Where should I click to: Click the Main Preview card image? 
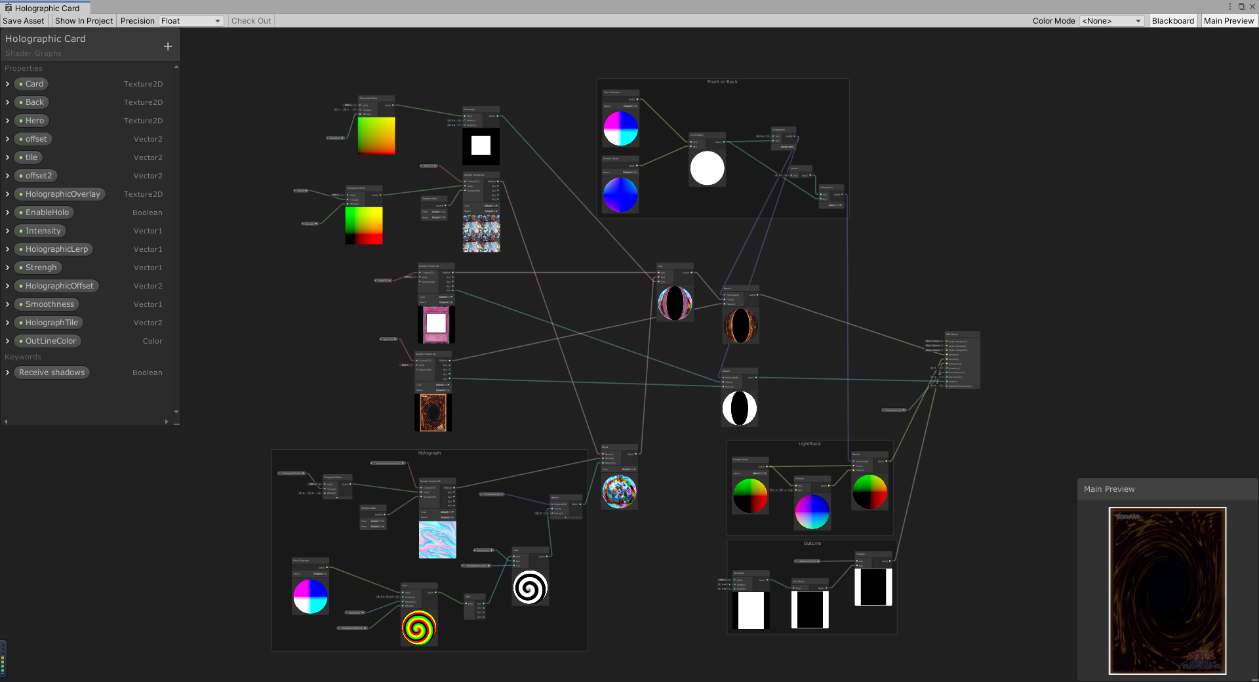coord(1167,590)
